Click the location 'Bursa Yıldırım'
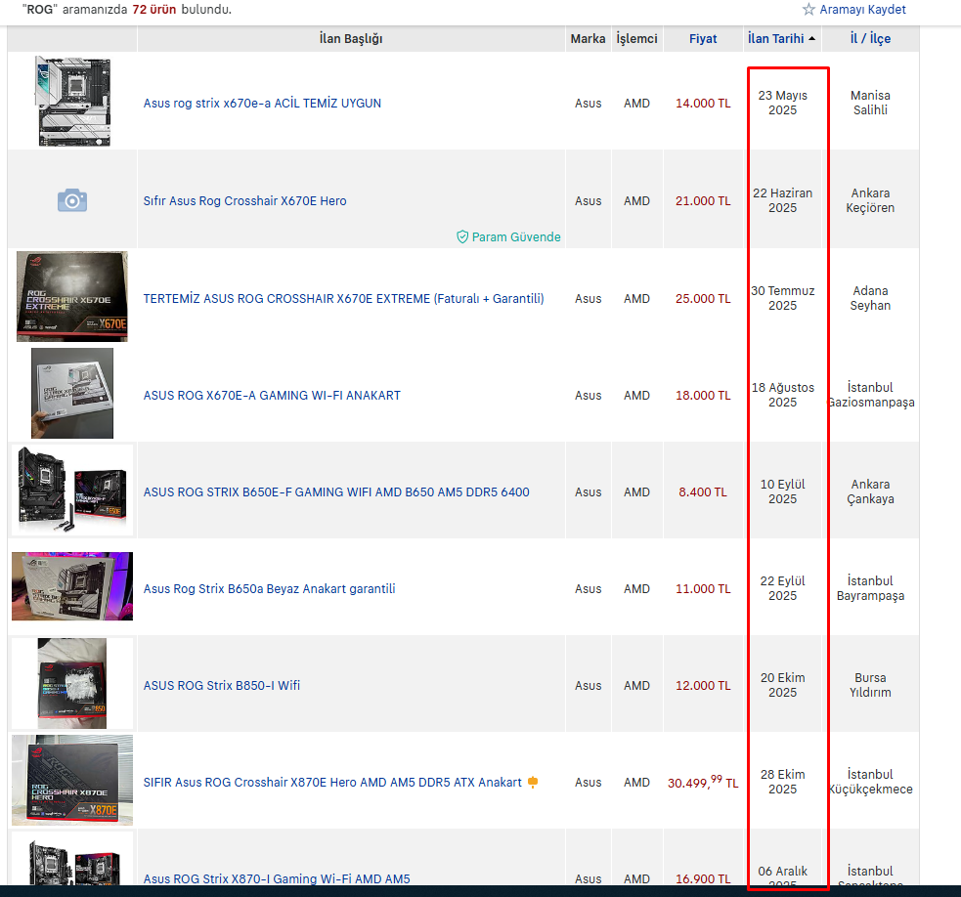This screenshot has height=897, width=961. (x=870, y=685)
